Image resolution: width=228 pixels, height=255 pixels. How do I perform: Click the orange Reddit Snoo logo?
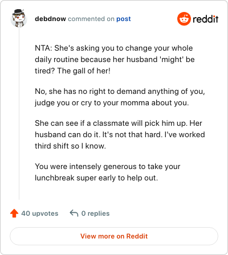coord(184,19)
